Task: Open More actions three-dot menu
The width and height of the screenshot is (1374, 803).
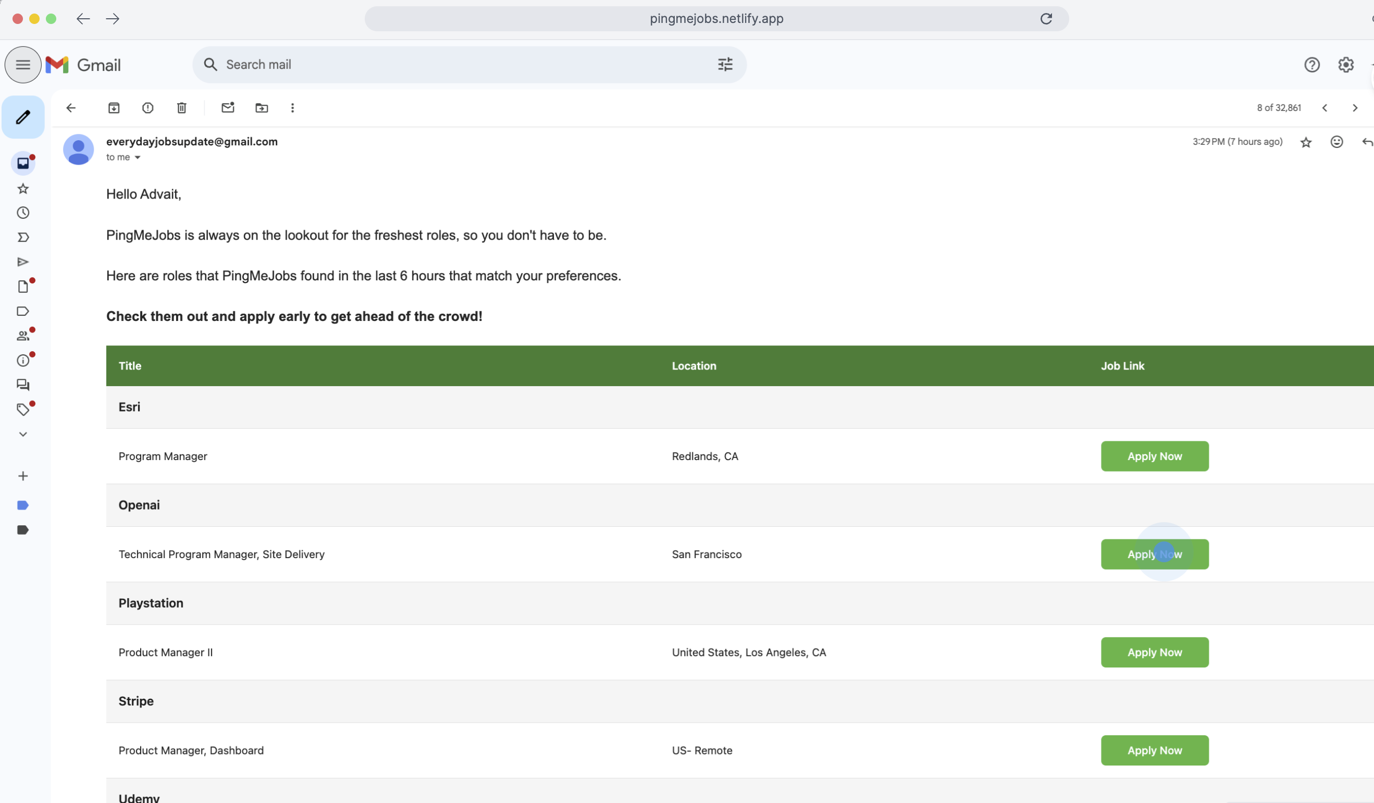Action: [292, 108]
